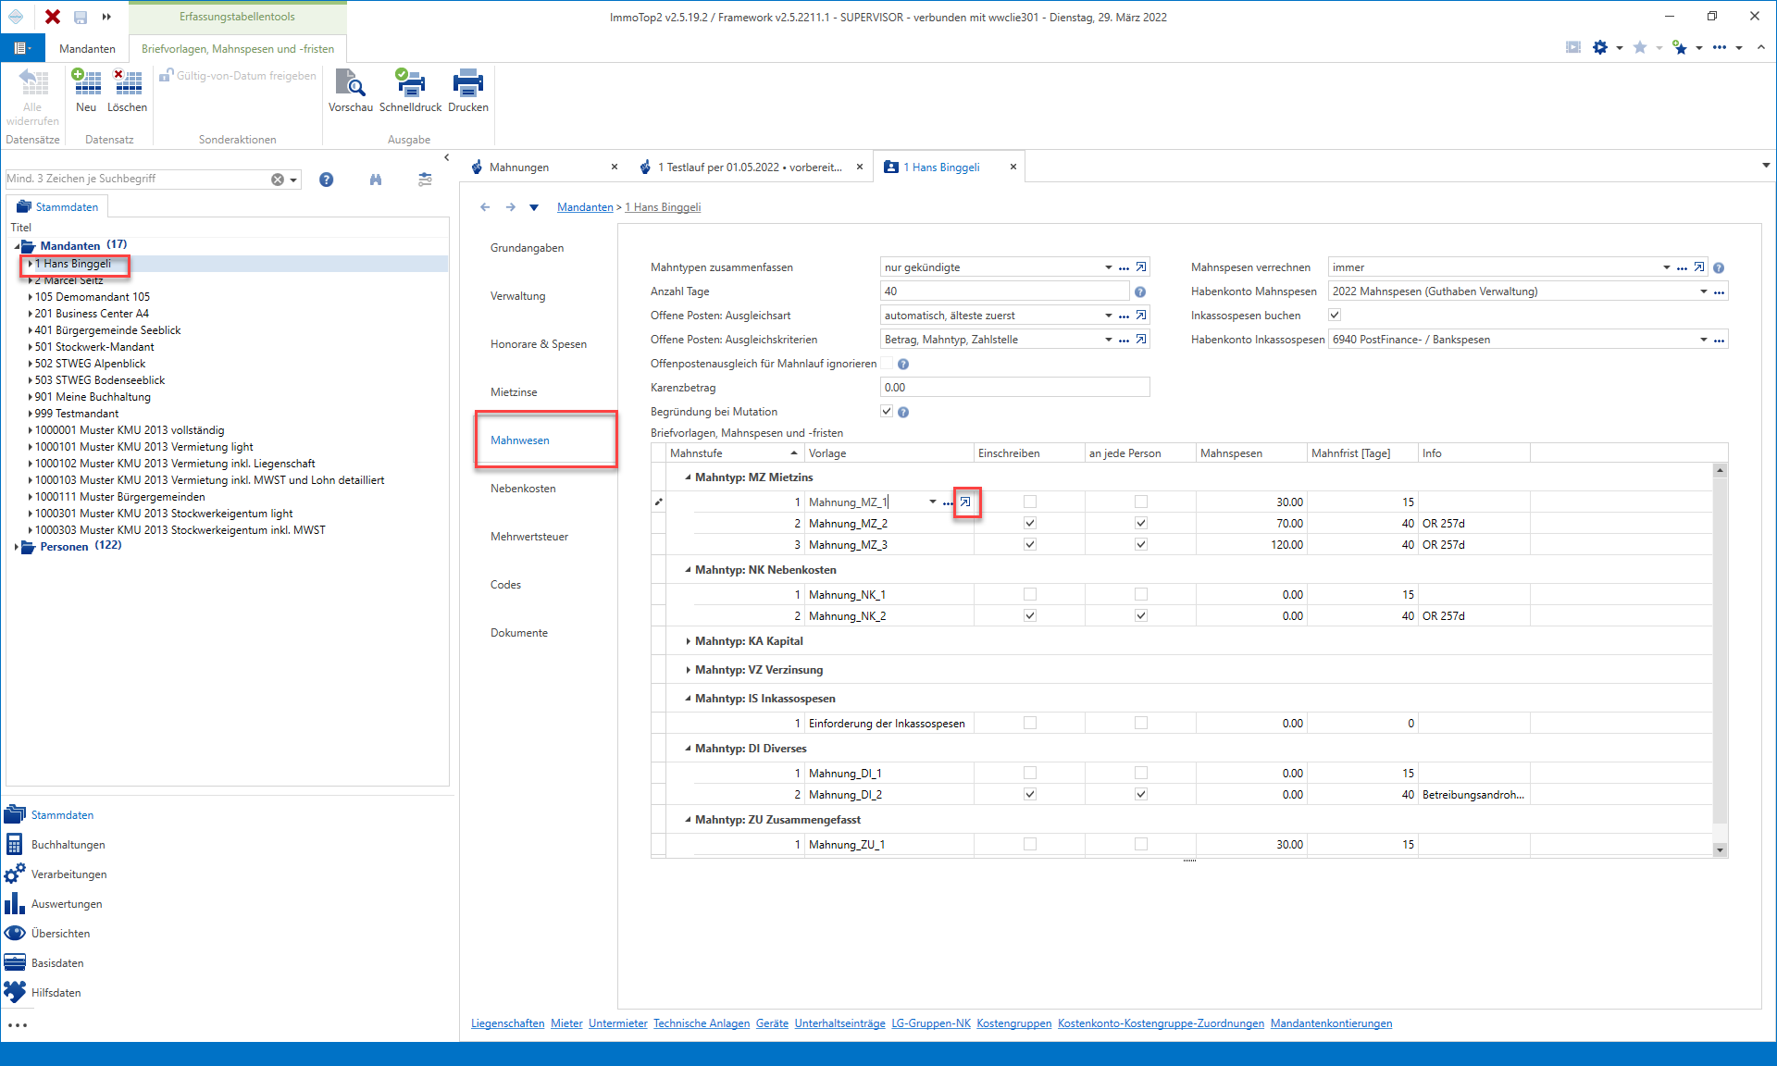Open the Übersichten eye module

tap(48, 933)
